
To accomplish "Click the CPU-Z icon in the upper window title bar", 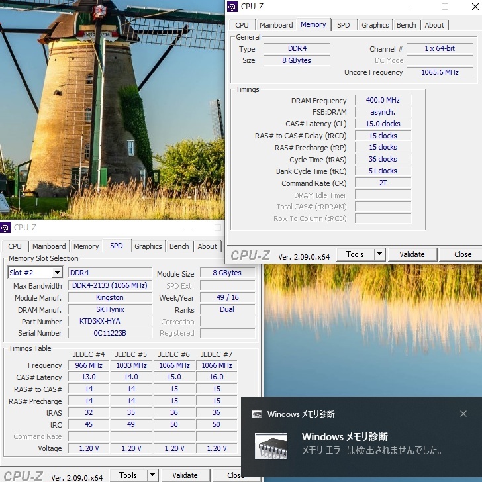I will [232, 7].
